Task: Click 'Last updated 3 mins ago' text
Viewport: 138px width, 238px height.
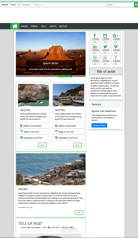Action: [25, 207]
